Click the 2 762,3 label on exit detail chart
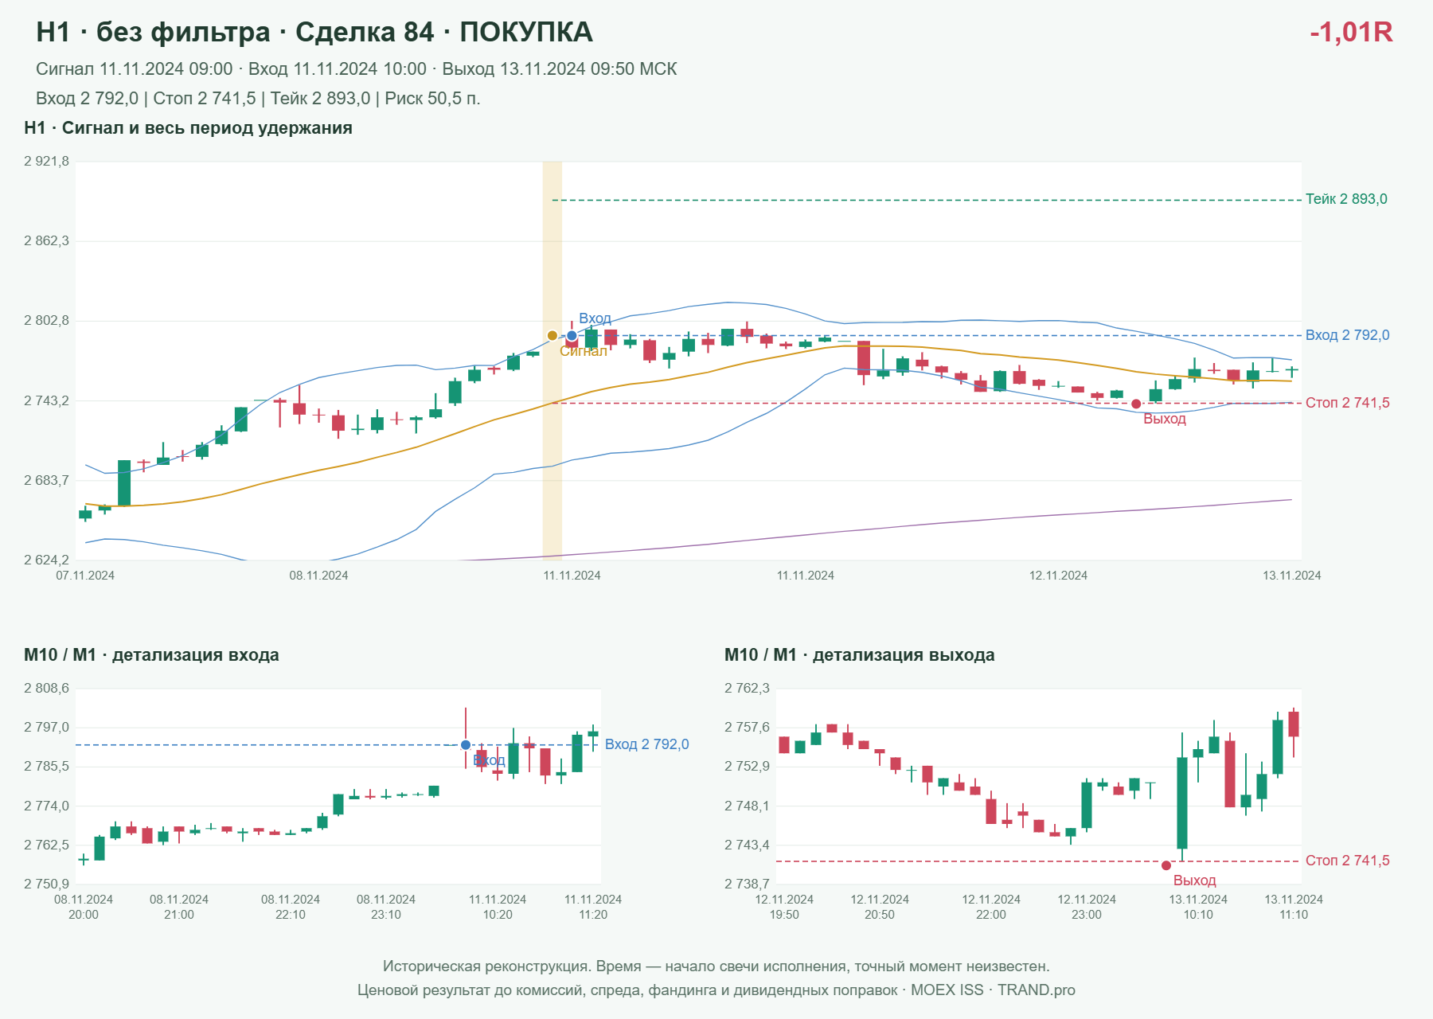The height and width of the screenshot is (1019, 1433). point(748,689)
